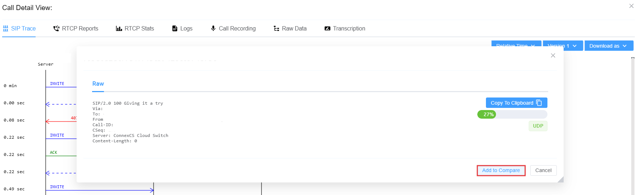Click the Call Recording microphone icon
The height and width of the screenshot is (195, 637).
(x=213, y=28)
